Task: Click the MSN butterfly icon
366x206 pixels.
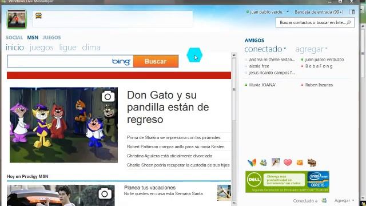Action: tap(252, 163)
